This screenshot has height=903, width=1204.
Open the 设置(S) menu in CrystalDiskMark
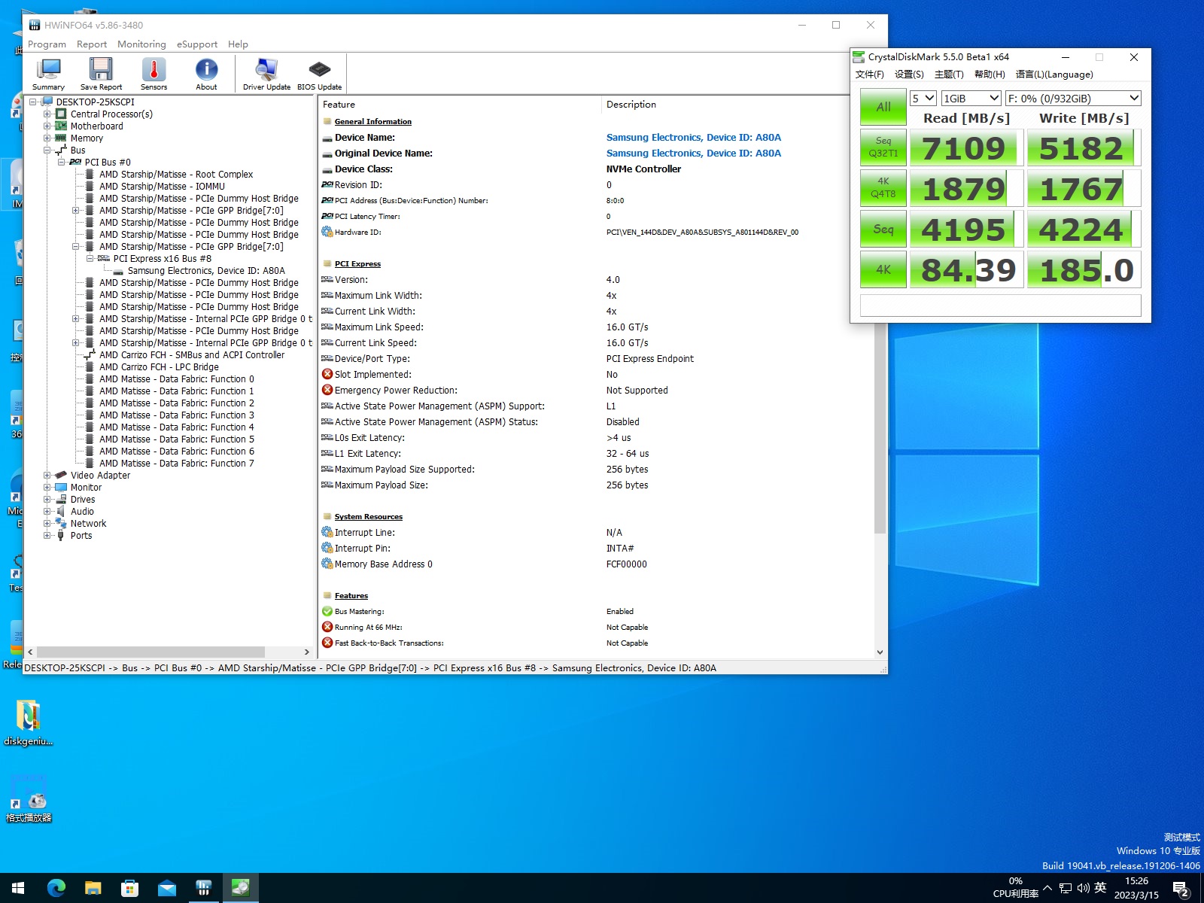pos(909,74)
